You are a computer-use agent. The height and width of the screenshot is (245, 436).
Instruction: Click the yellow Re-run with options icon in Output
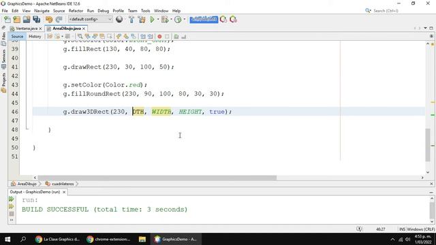tap(12, 206)
